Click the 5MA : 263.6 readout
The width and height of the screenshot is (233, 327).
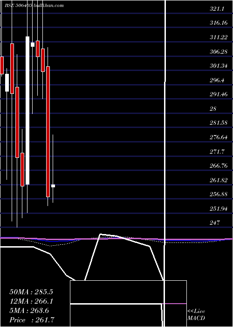[x=29, y=311]
